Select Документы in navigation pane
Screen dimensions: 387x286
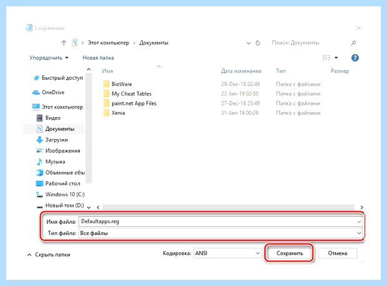coord(54,129)
